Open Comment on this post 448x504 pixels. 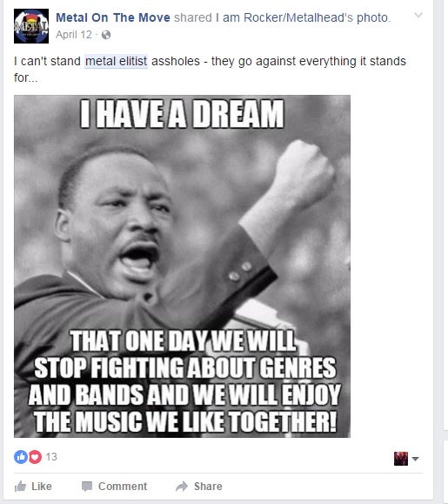pos(123,486)
